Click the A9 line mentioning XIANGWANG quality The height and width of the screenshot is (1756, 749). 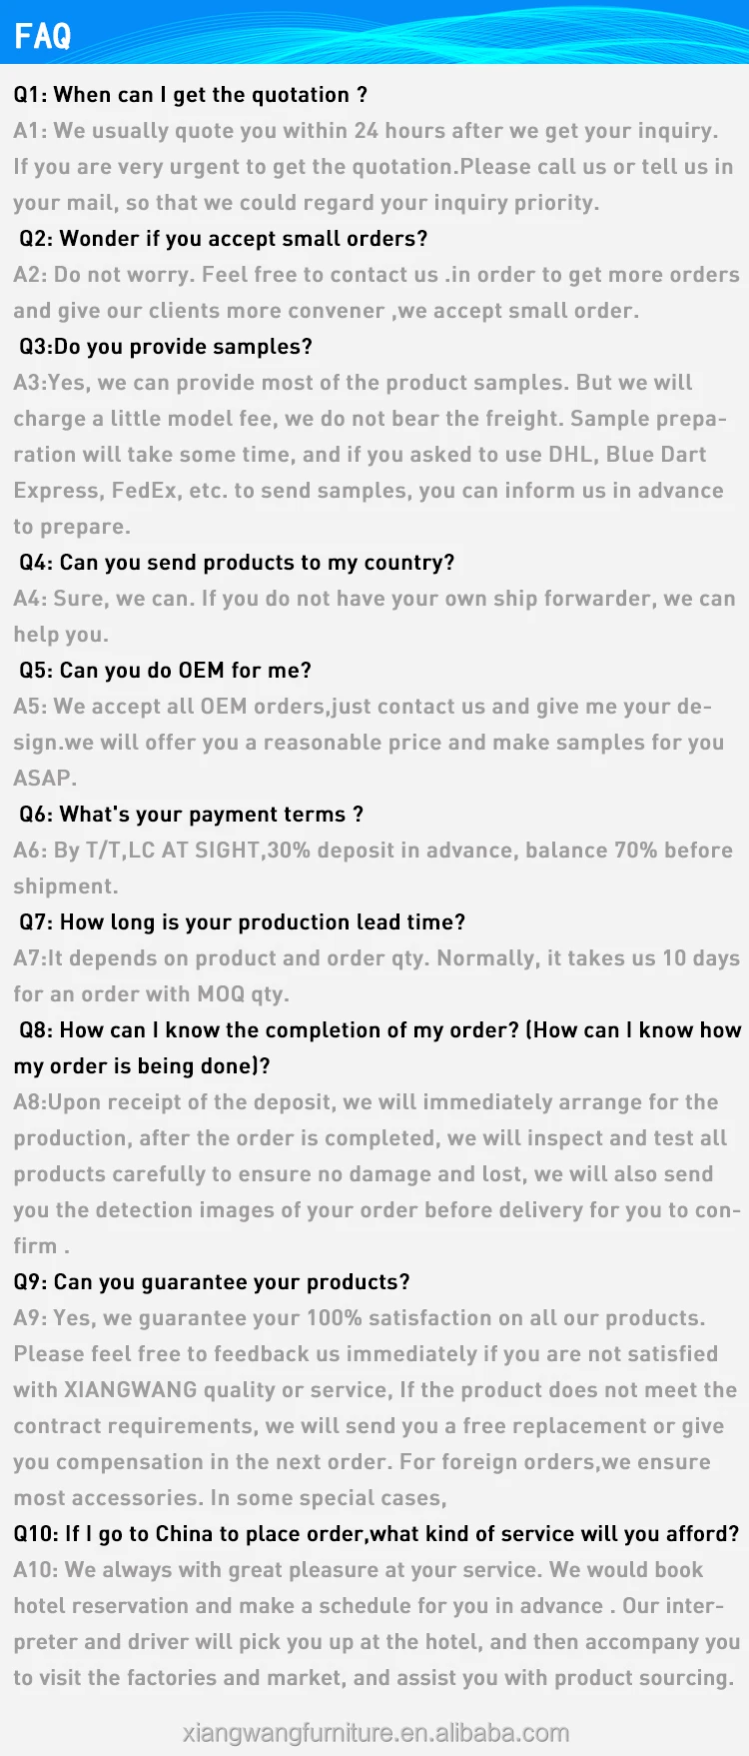[x=374, y=1390]
